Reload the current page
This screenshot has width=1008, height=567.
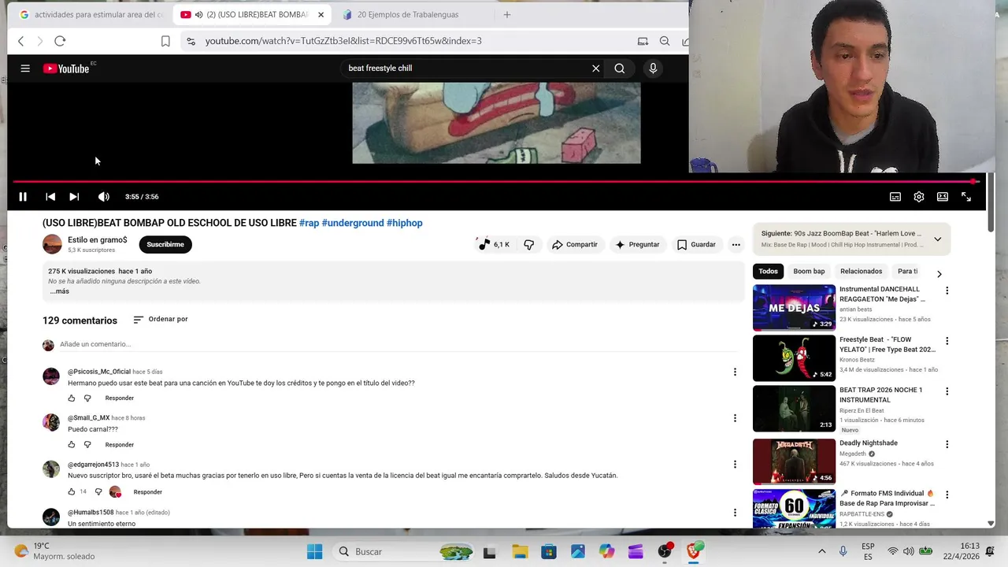coord(60,41)
